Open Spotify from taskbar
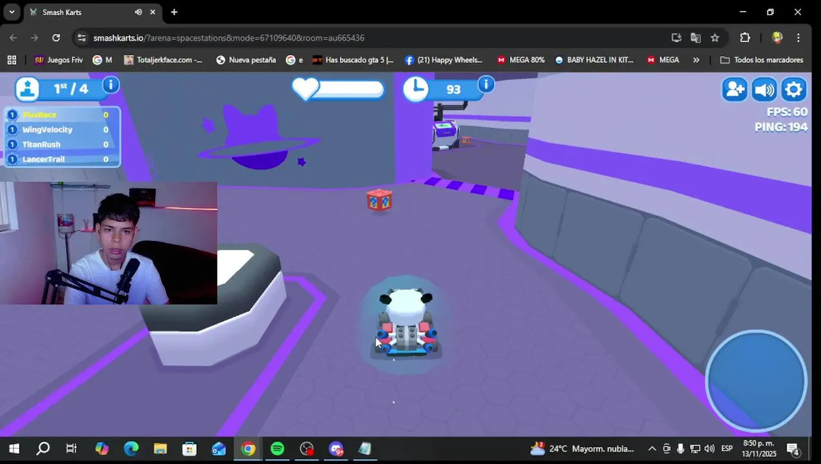Viewport: 821px width, 464px height. (x=278, y=449)
